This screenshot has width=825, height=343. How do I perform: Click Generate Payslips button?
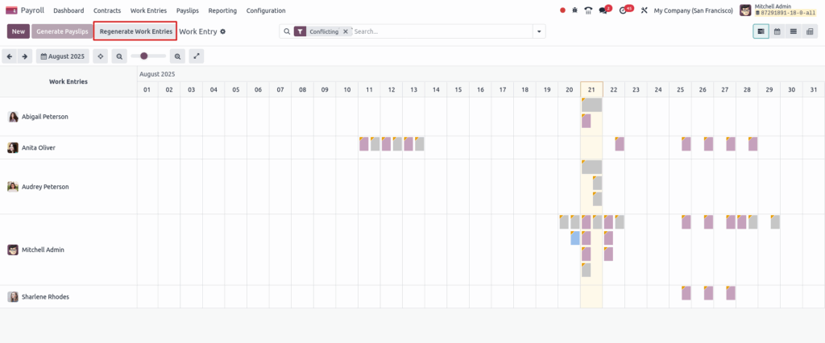click(x=62, y=31)
